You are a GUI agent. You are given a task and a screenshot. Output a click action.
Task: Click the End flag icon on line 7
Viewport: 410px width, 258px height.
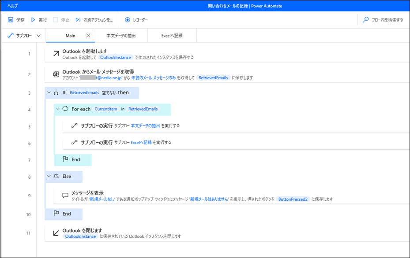coord(65,159)
